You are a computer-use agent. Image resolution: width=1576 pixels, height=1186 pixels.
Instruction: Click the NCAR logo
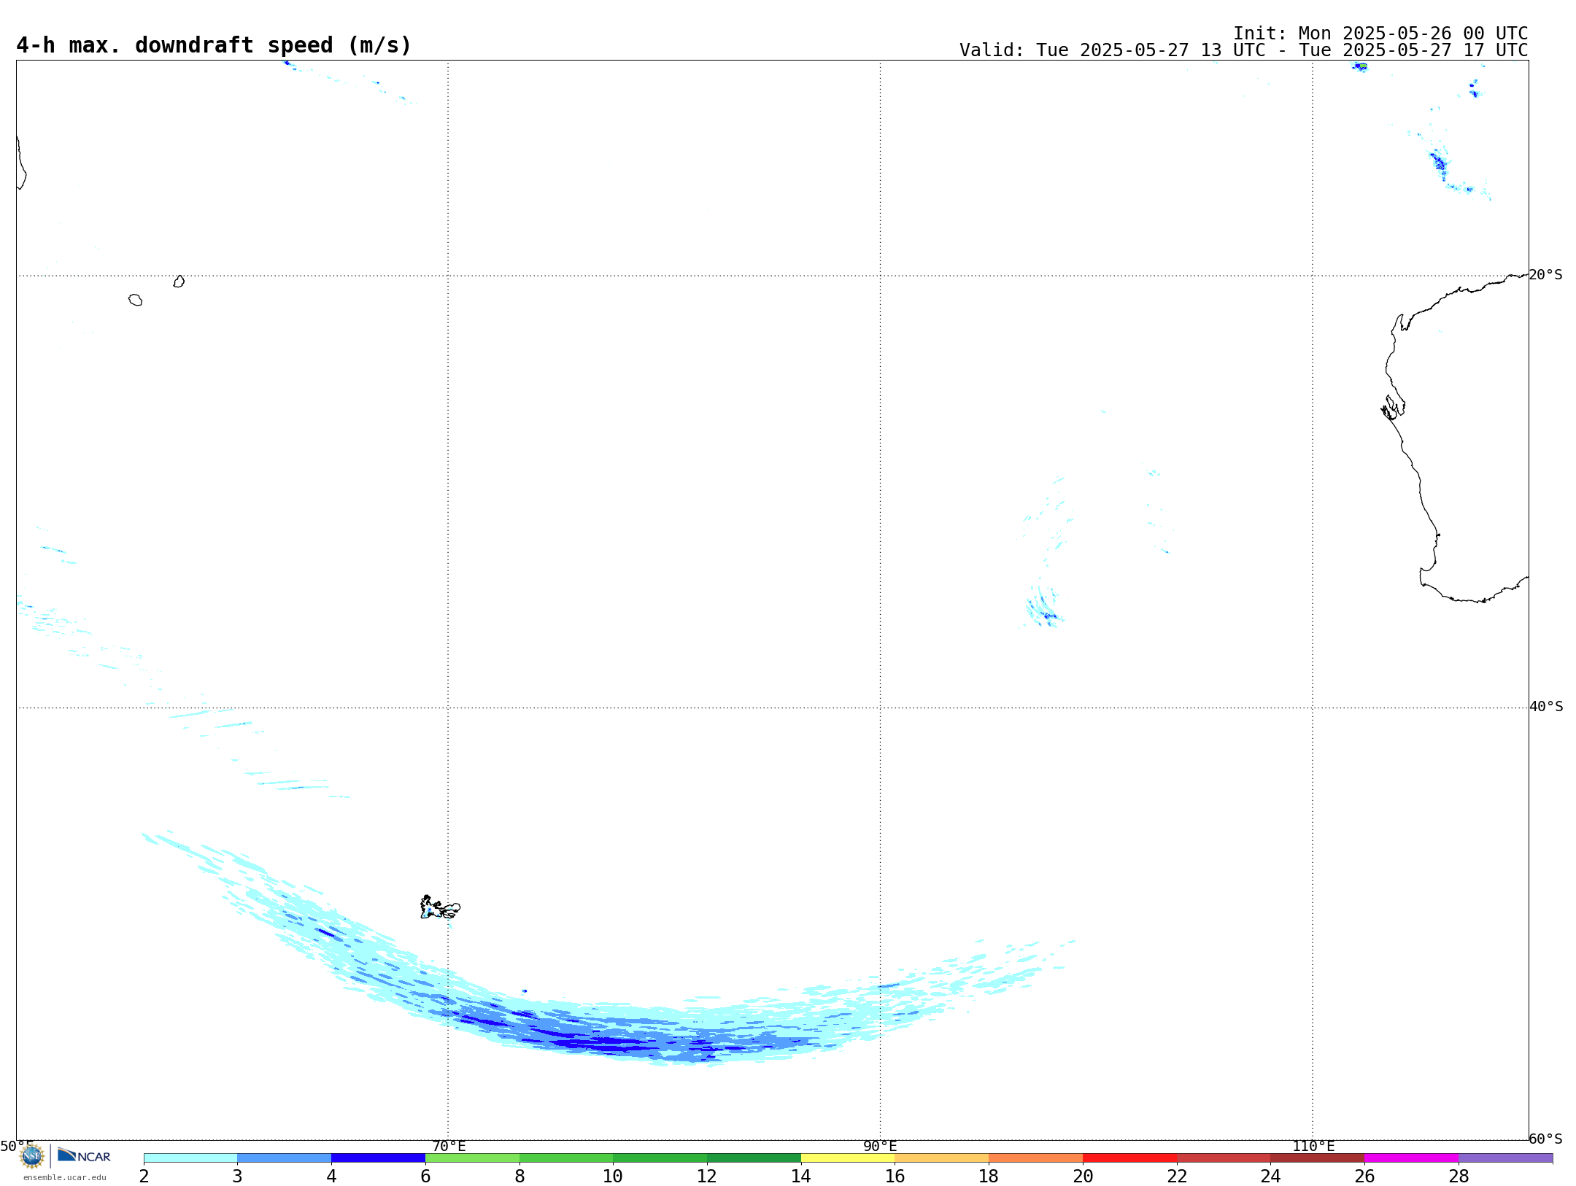(85, 1155)
